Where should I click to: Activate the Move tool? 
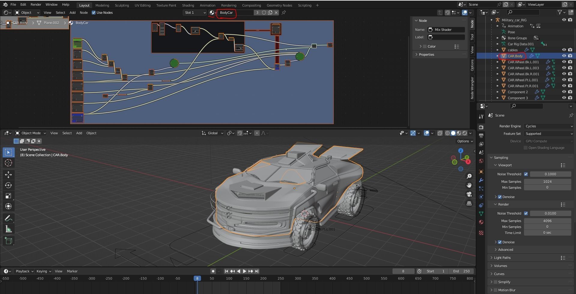8,175
